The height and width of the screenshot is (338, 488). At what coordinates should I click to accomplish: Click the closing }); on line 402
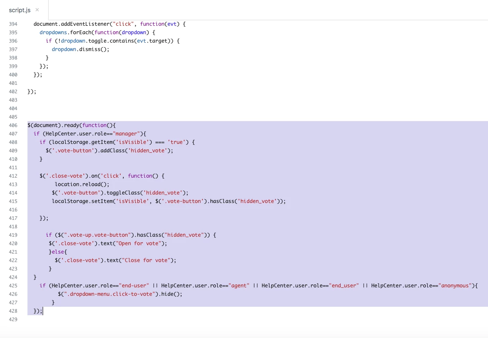(32, 92)
